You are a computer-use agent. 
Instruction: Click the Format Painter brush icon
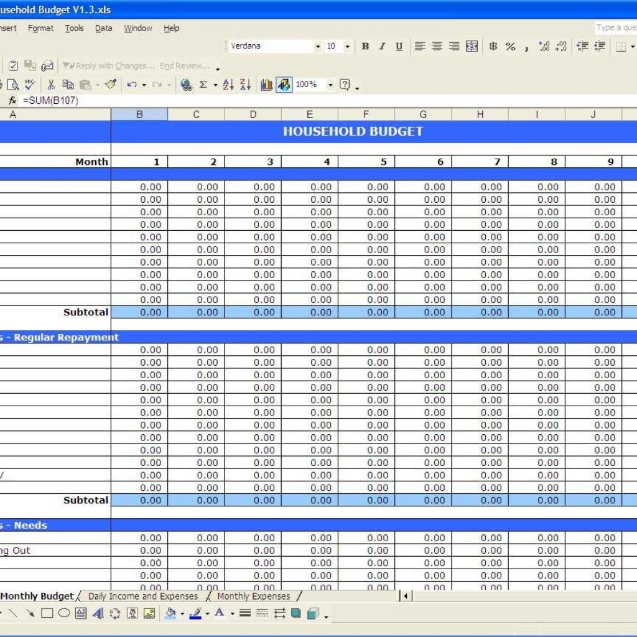tap(111, 85)
